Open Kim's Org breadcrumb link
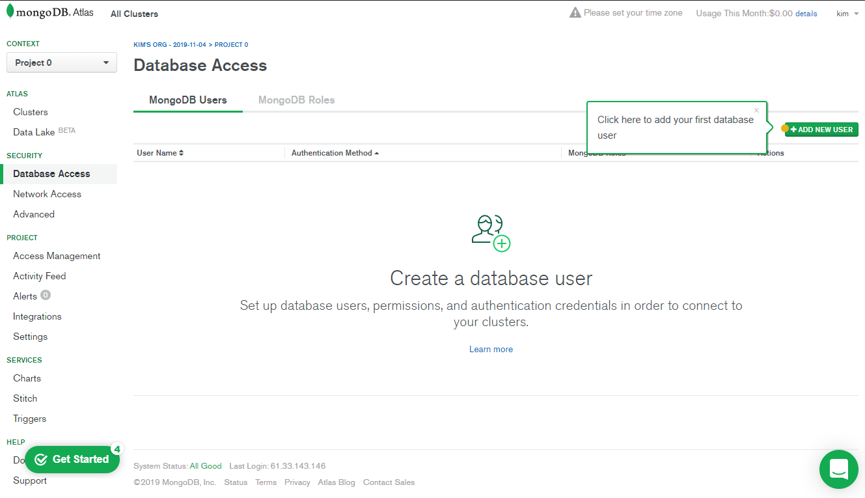The width and height of the screenshot is (865, 498). [169, 45]
